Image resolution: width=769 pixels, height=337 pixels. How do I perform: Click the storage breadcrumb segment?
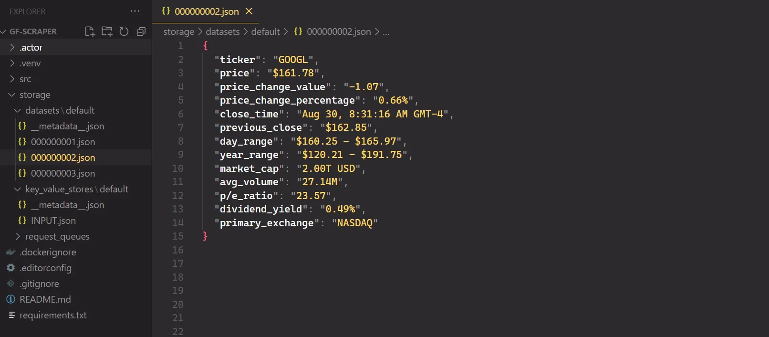tap(178, 32)
